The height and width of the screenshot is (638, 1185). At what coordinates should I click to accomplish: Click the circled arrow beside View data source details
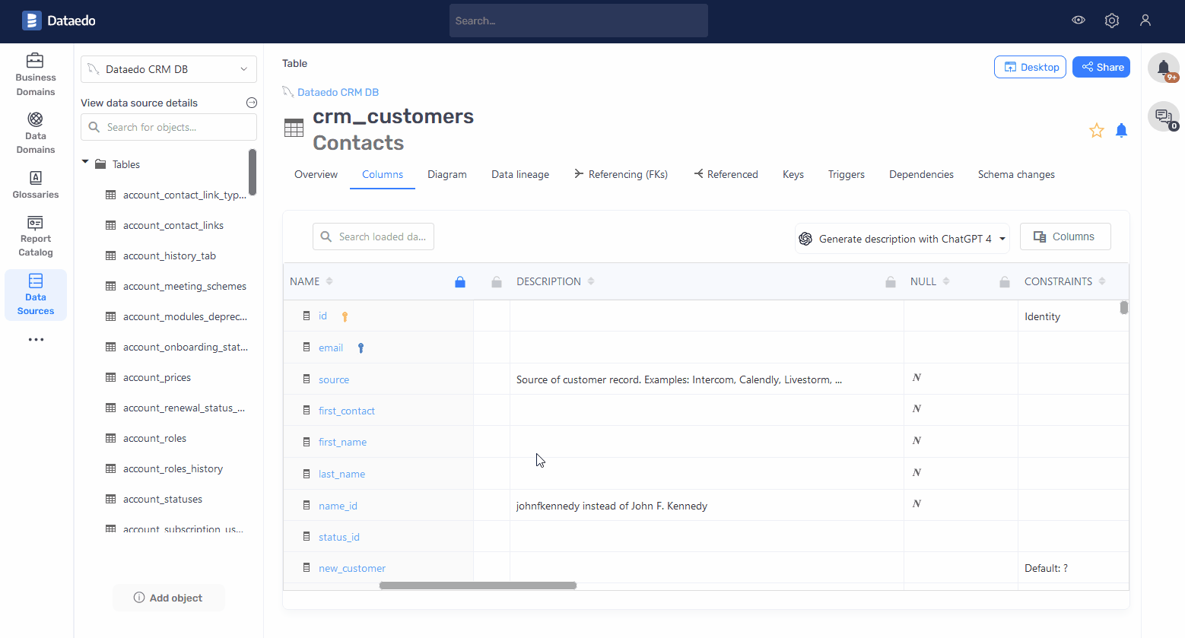pyautogui.click(x=252, y=103)
